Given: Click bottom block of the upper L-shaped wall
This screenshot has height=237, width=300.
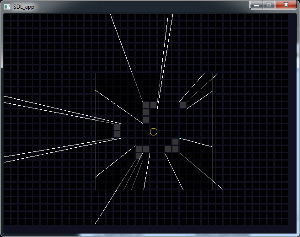Looking at the screenshot, I should click(x=146, y=119).
